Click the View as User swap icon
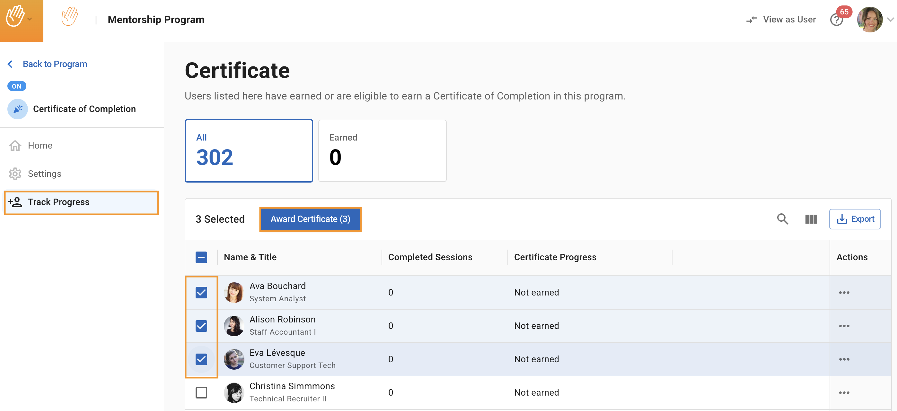Screen dimensions: 897x411 pyautogui.click(x=752, y=20)
